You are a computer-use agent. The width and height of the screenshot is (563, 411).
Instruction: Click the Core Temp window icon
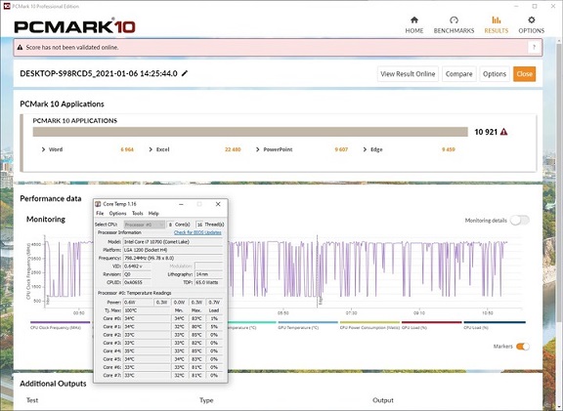pyautogui.click(x=98, y=204)
